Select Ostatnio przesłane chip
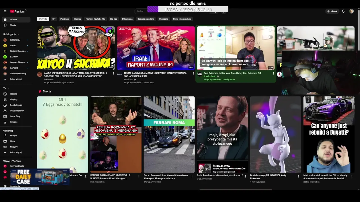Screen dimensions: 360x202 pyautogui.click(x=146, y=19)
